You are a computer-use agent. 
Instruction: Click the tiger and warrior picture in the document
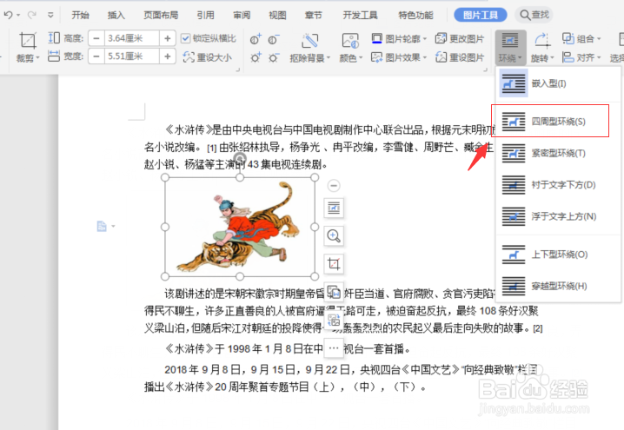click(240, 227)
